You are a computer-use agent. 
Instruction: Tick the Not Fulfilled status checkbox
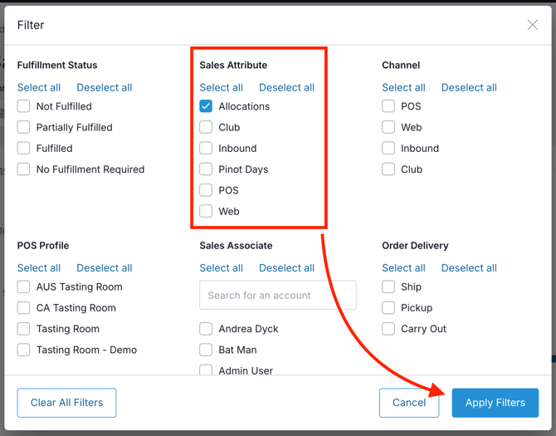click(24, 106)
